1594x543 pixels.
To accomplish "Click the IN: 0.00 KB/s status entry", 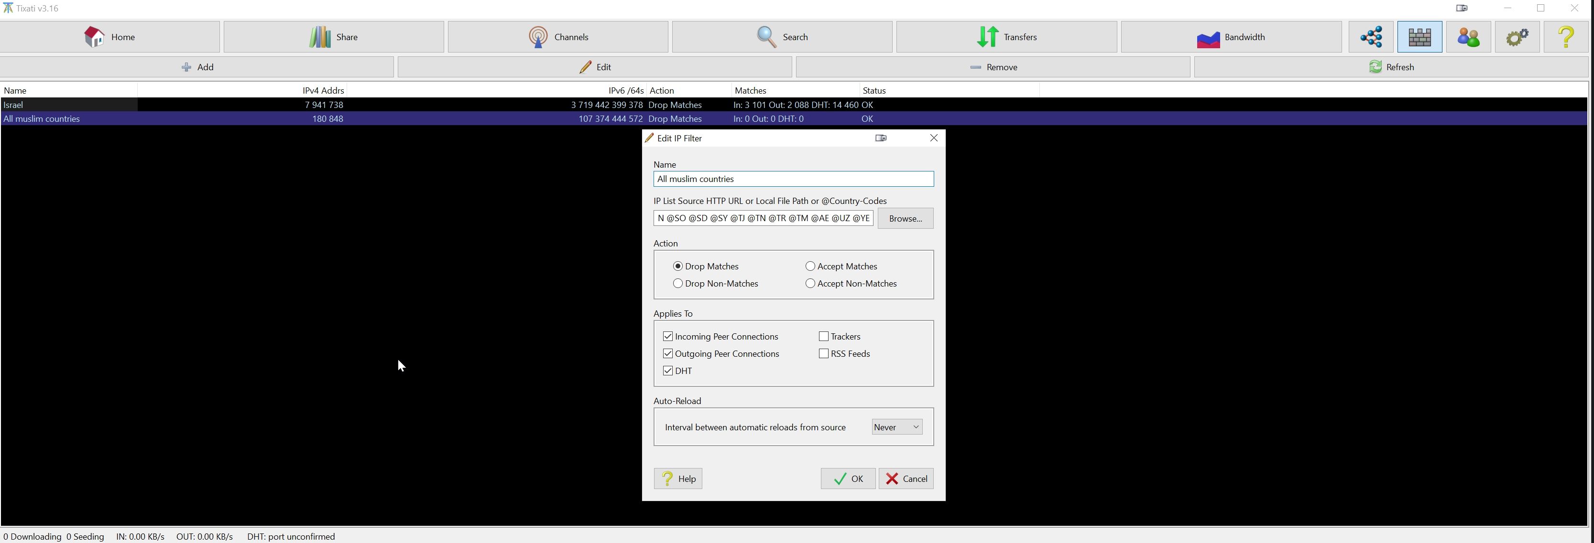I will [x=141, y=536].
